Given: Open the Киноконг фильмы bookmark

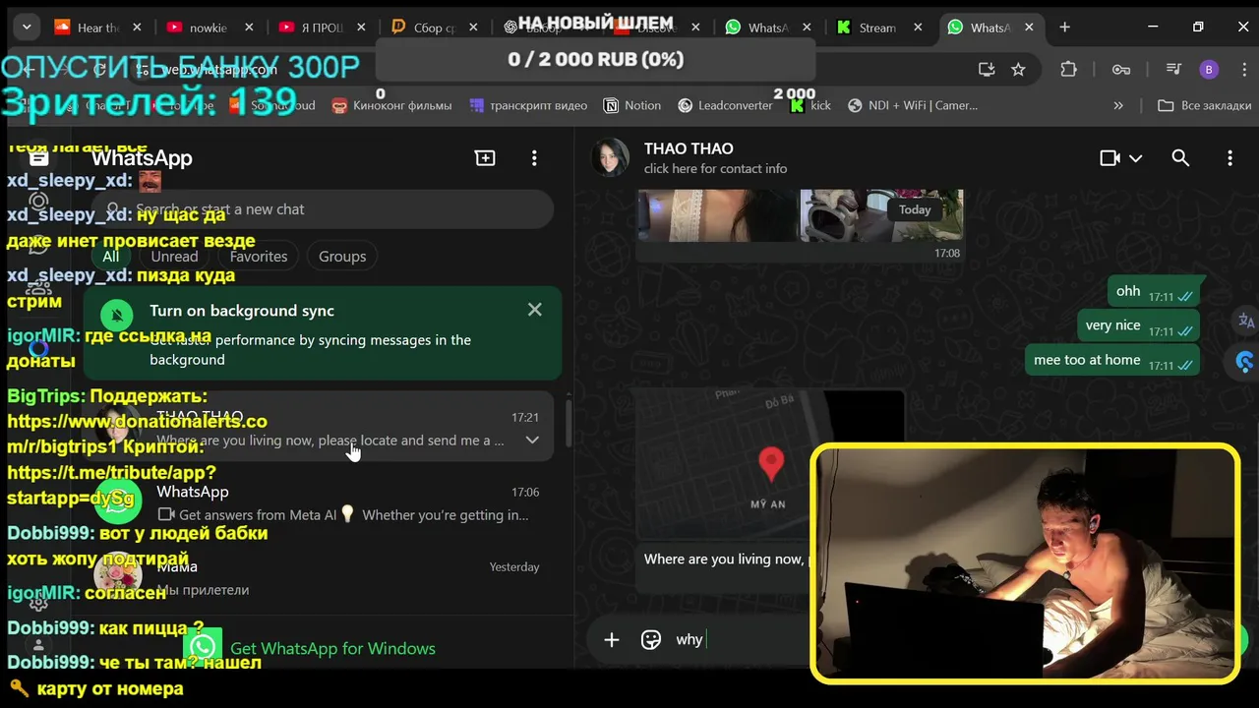Looking at the screenshot, I should pos(391,105).
